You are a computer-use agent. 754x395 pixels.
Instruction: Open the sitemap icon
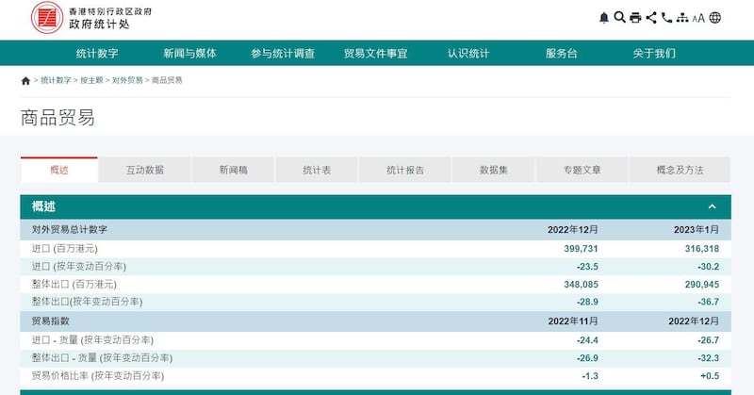pos(681,18)
